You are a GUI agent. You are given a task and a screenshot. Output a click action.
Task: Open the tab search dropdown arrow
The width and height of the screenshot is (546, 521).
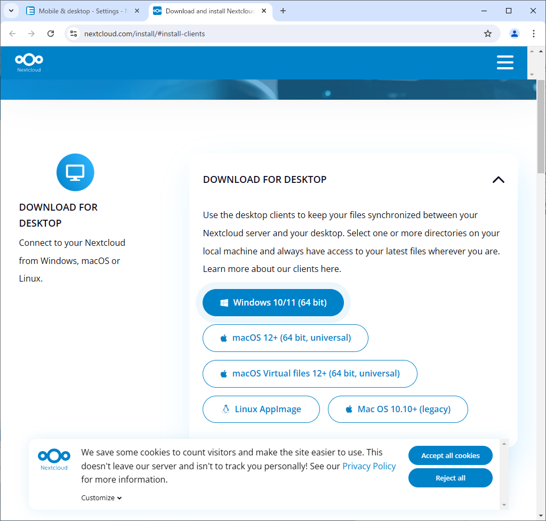[11, 11]
